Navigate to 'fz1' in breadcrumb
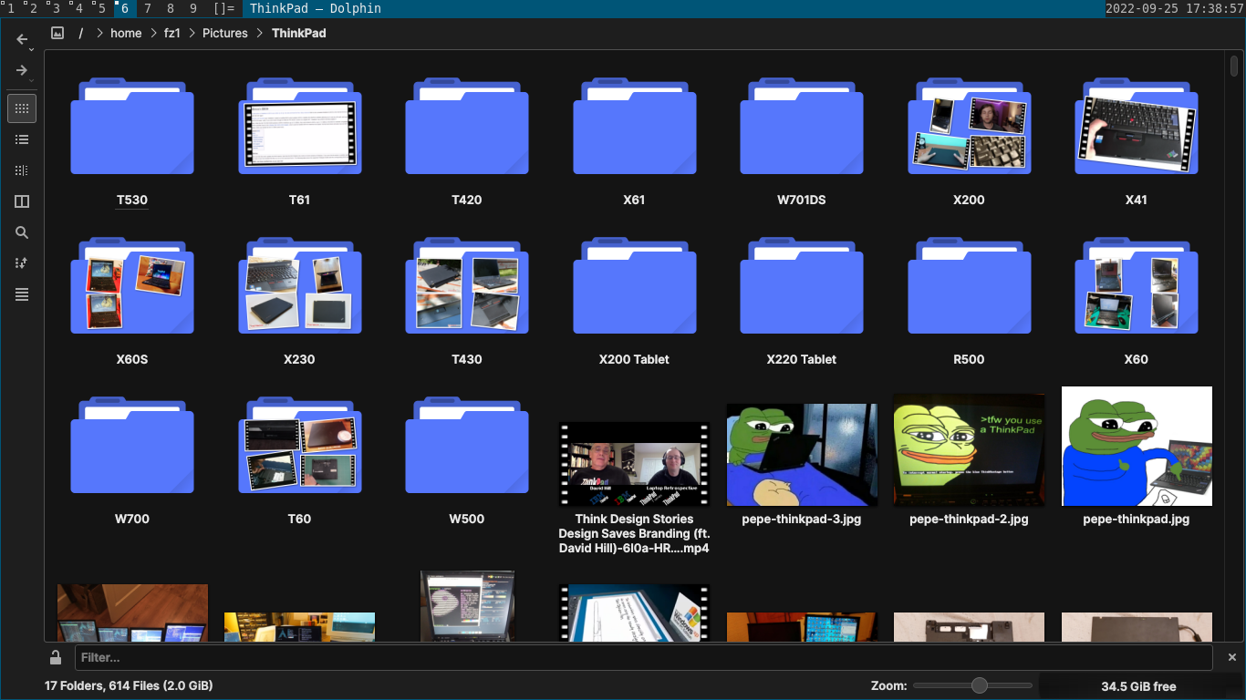Screen dimensions: 1246x700 172,33
